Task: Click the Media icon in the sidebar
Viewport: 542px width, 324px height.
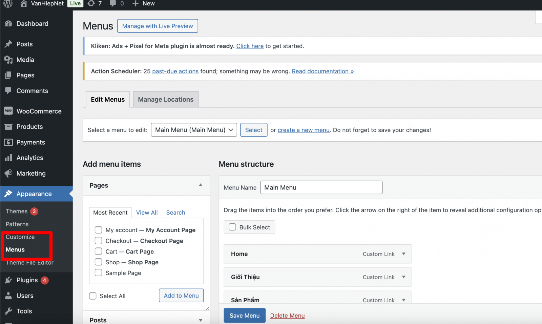Action: (8, 60)
